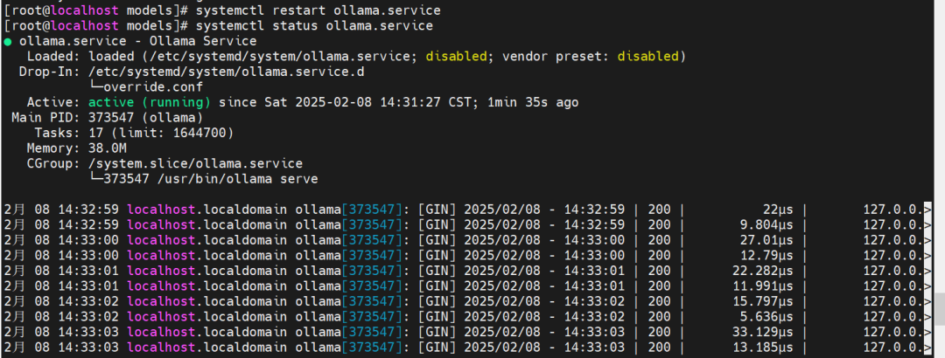The width and height of the screenshot is (945, 358).
Task: Click the tree branch before override.conf
Action: point(95,87)
